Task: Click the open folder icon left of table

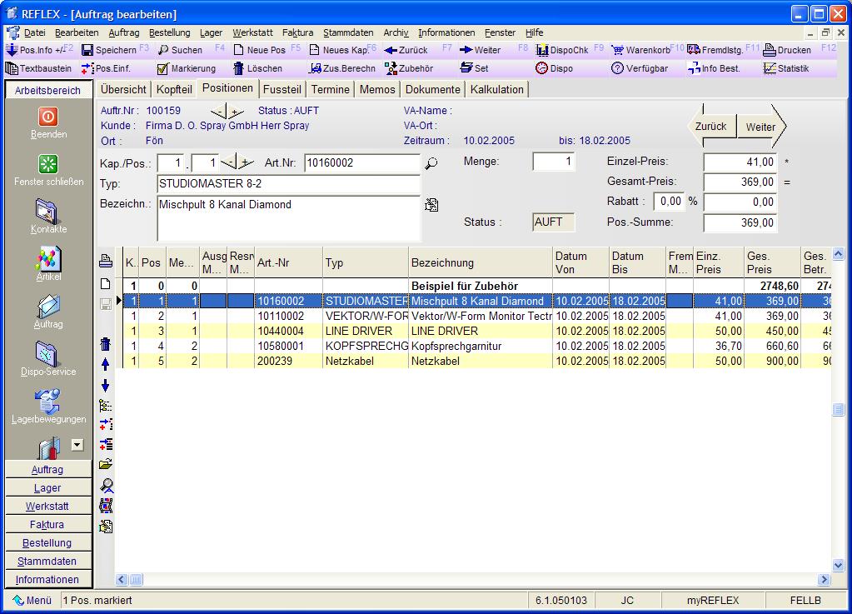Action: coord(106,464)
